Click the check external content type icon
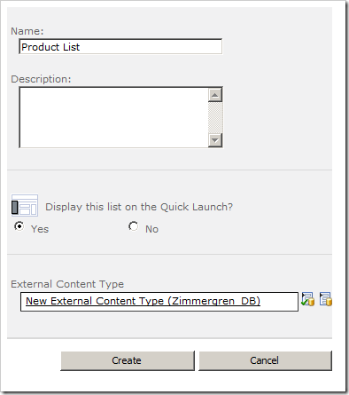 pos(307,299)
